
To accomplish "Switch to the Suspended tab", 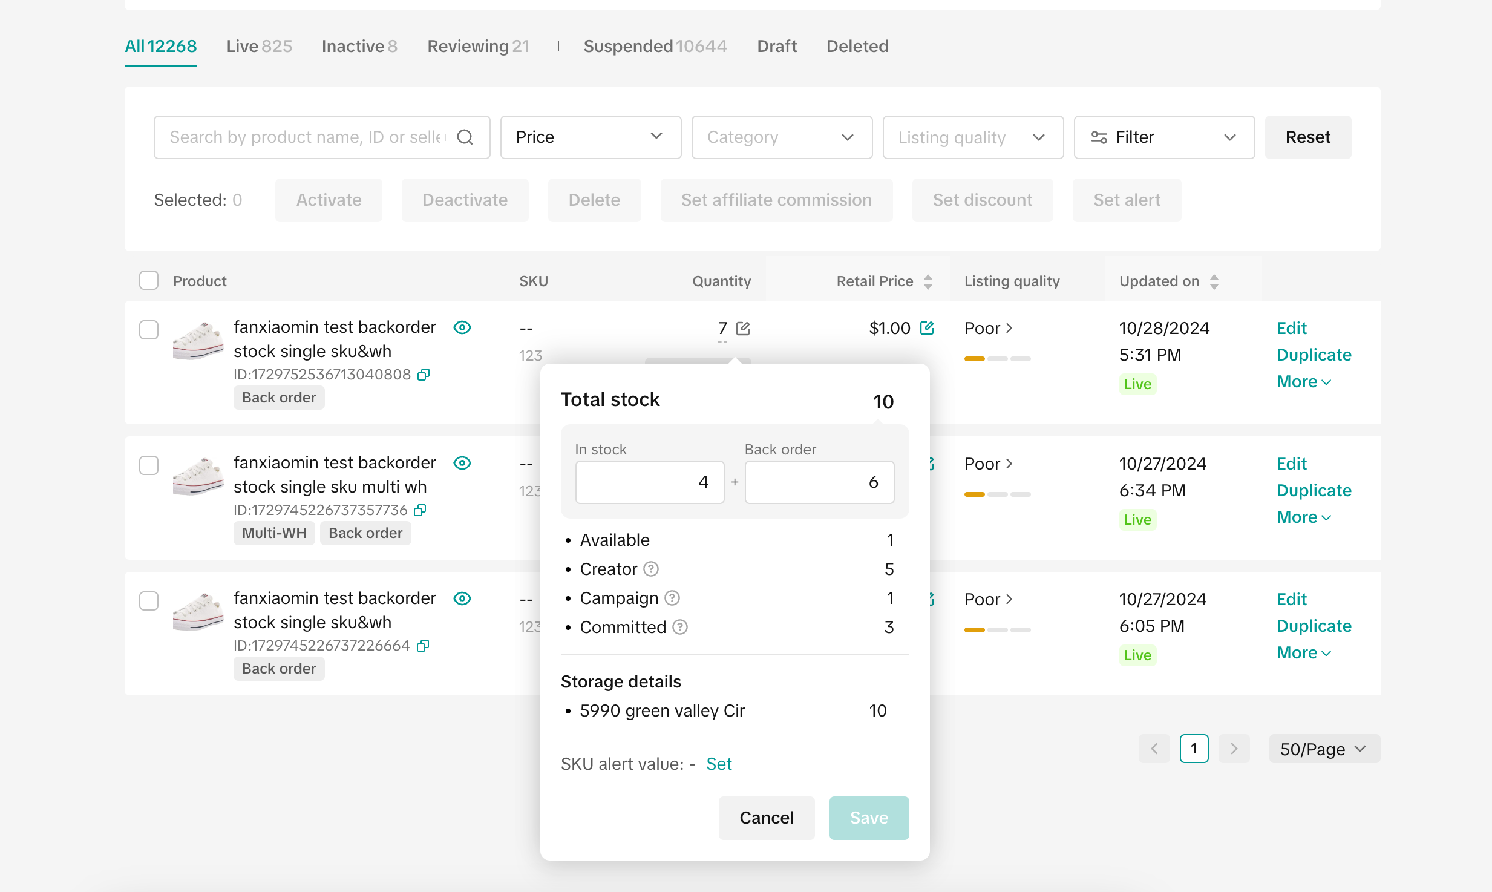I will 655,46.
